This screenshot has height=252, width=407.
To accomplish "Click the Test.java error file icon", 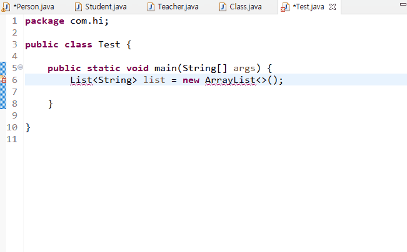I will click(x=285, y=7).
